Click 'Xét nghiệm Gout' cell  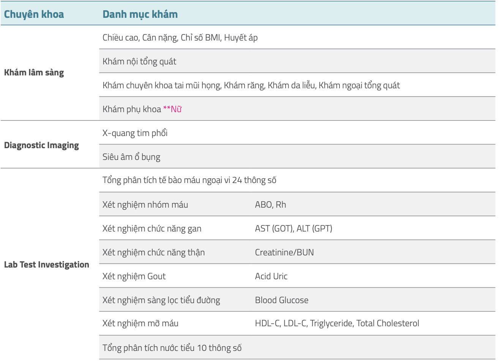[134, 276]
